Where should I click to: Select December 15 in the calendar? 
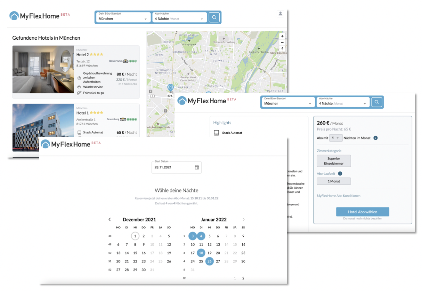coord(135,253)
